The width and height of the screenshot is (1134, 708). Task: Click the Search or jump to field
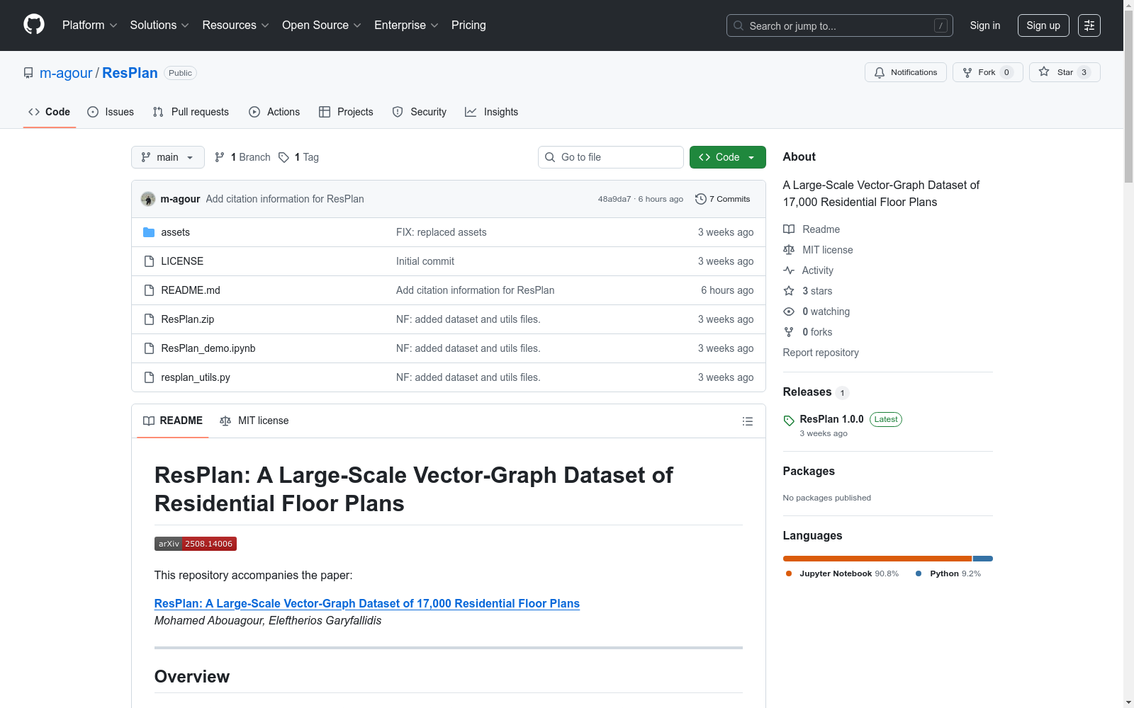[840, 25]
